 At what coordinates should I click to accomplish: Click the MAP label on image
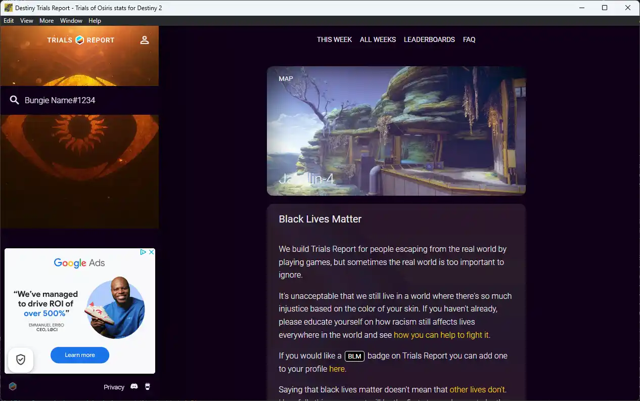(x=286, y=79)
